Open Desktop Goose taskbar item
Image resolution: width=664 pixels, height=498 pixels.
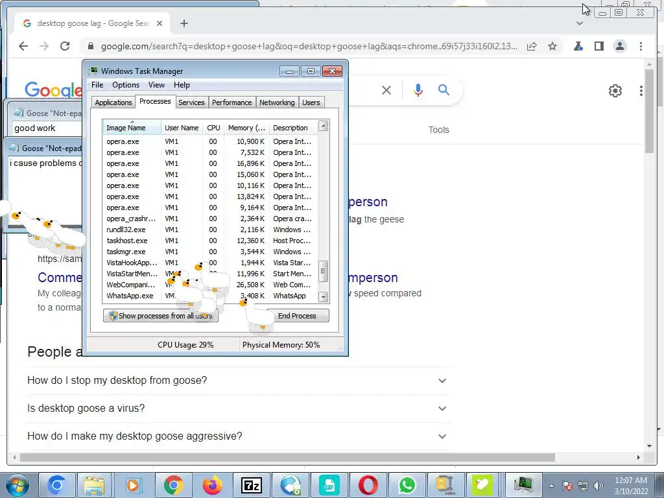tap(482, 485)
